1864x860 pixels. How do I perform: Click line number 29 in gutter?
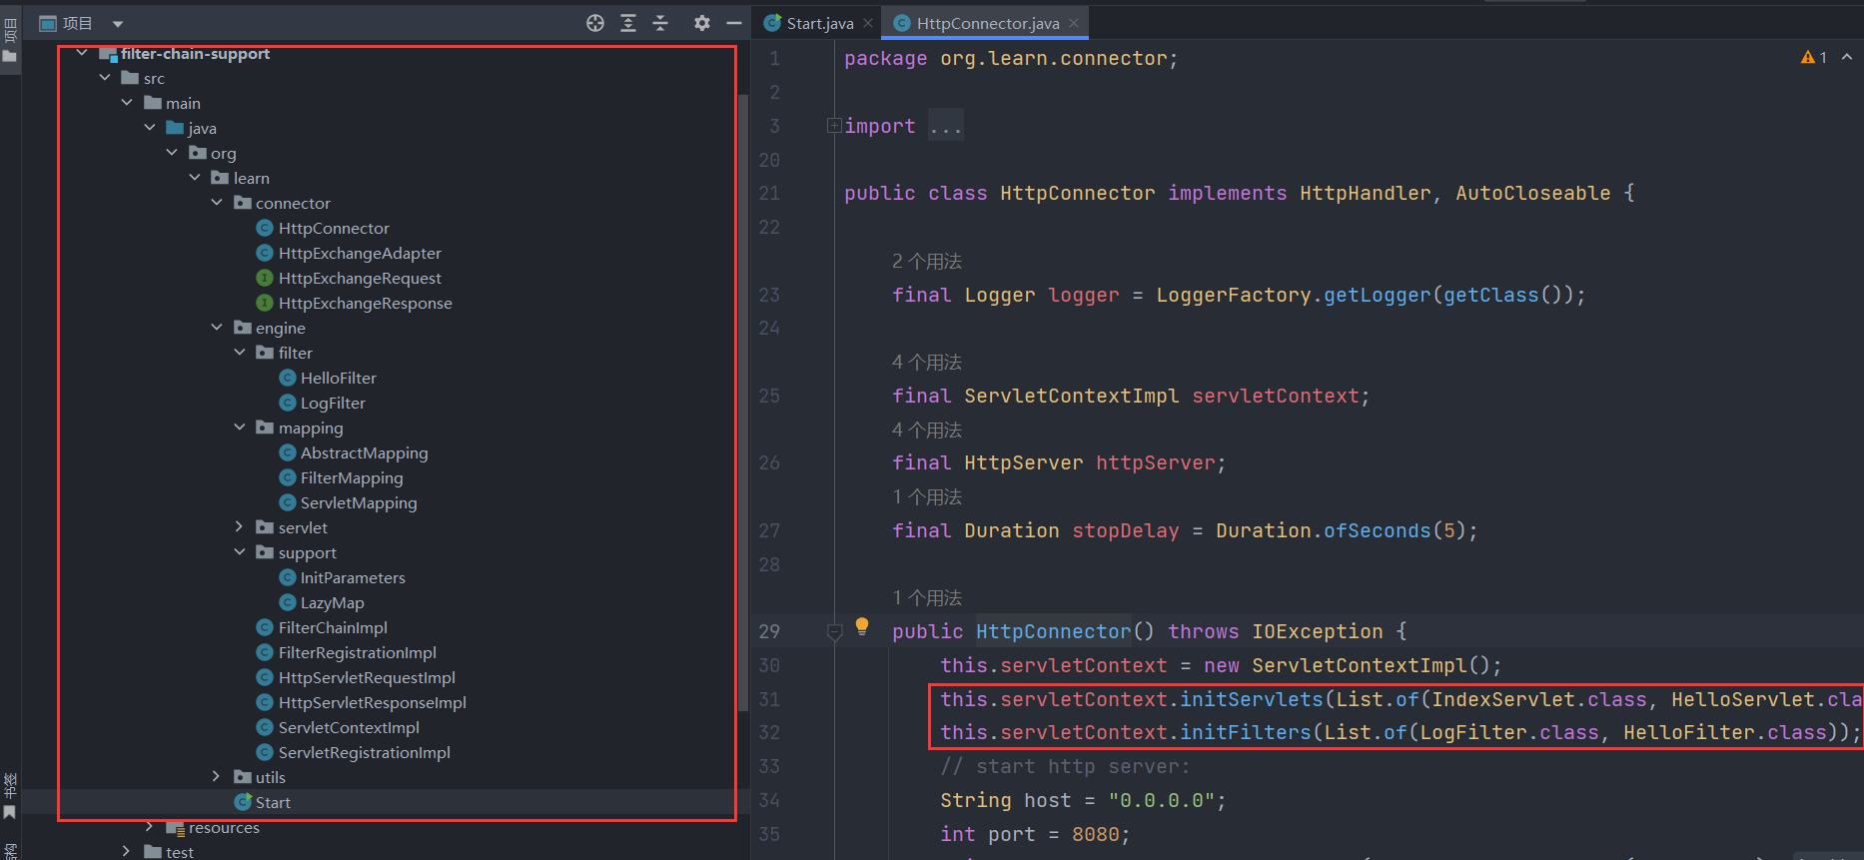click(769, 631)
